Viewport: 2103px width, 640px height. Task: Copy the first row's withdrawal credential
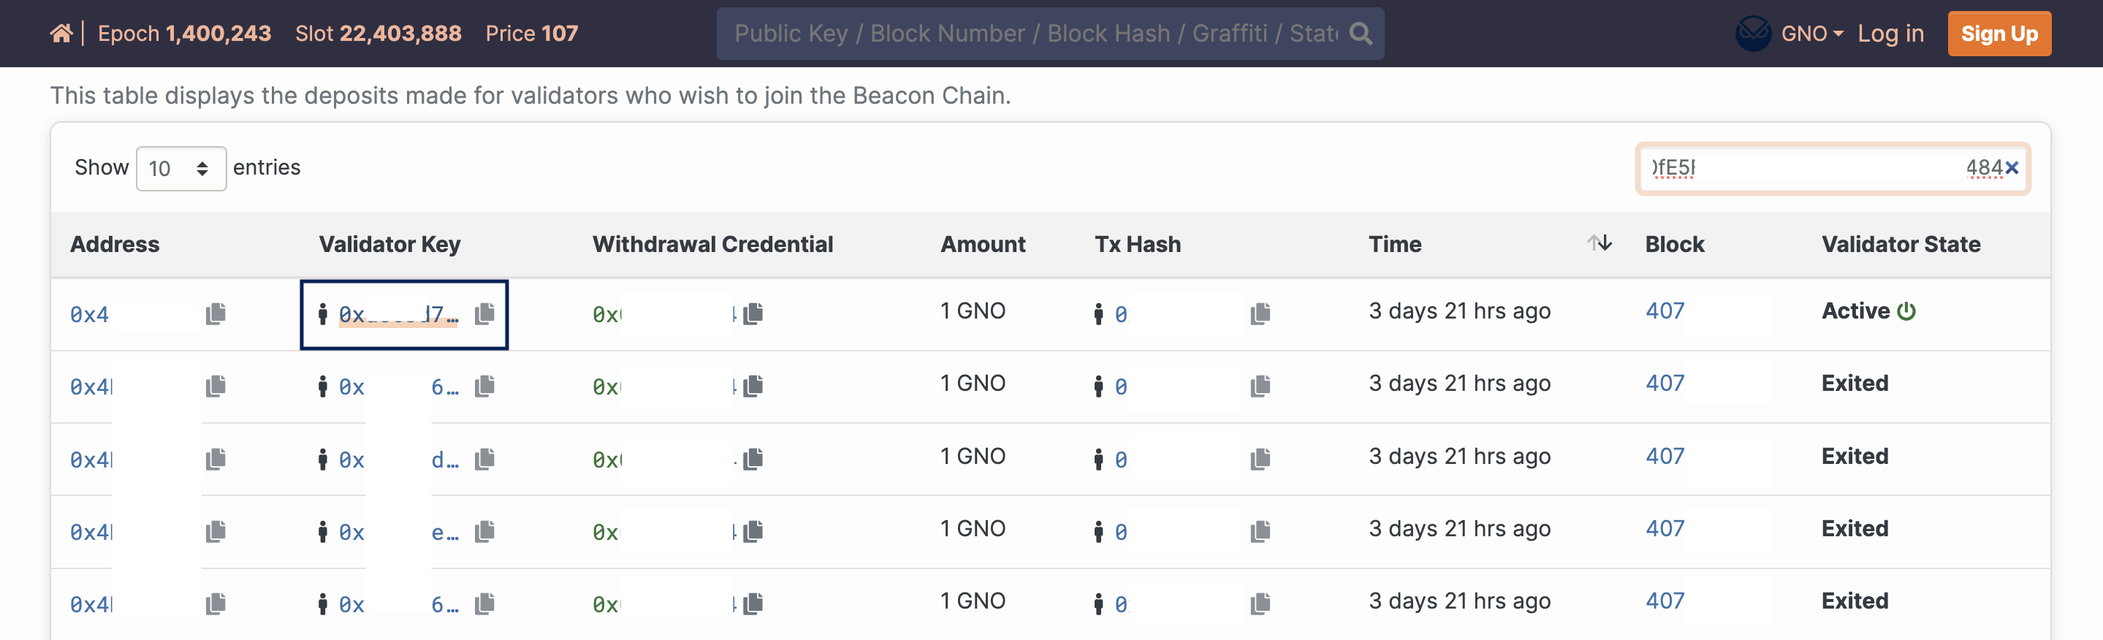pos(753,313)
